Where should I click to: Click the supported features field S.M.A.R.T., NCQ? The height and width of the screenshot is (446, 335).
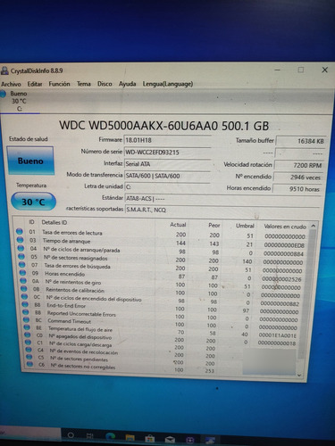pos(222,210)
